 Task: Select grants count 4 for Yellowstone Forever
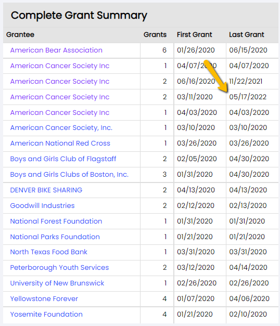164,299
